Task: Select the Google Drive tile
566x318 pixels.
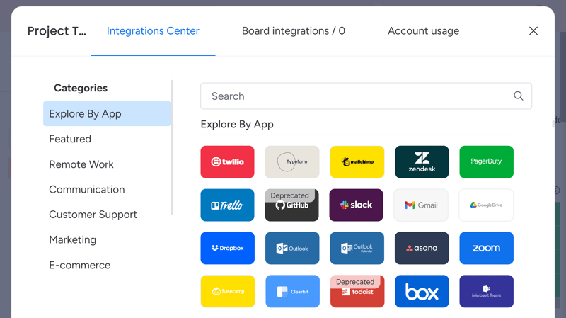Action: click(x=486, y=205)
